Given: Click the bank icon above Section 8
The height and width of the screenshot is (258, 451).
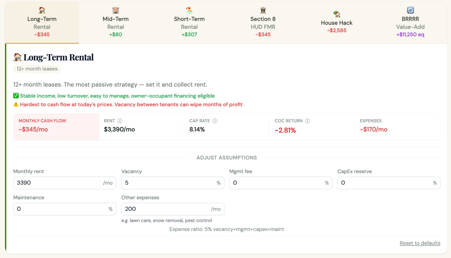Looking at the screenshot, I should tap(263, 10).
